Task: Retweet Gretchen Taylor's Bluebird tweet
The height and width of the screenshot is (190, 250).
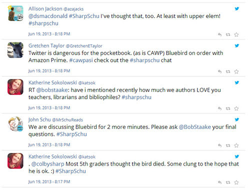Action: point(228,71)
